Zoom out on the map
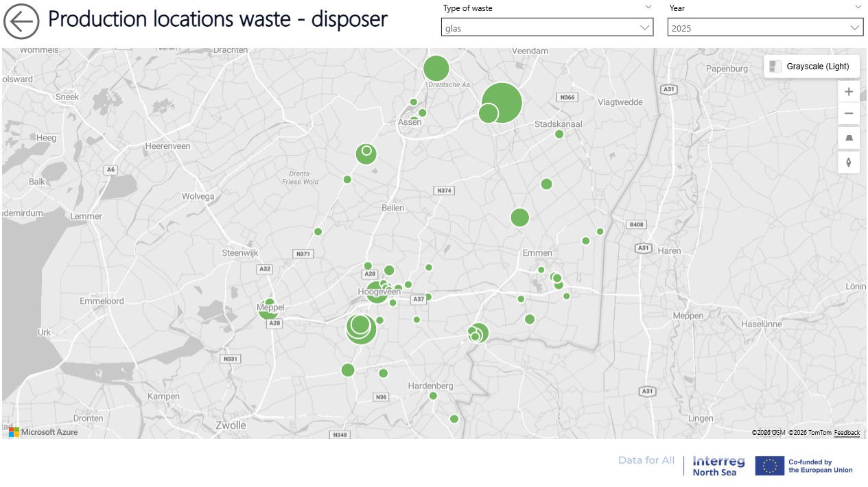The image size is (868, 487). tap(849, 114)
